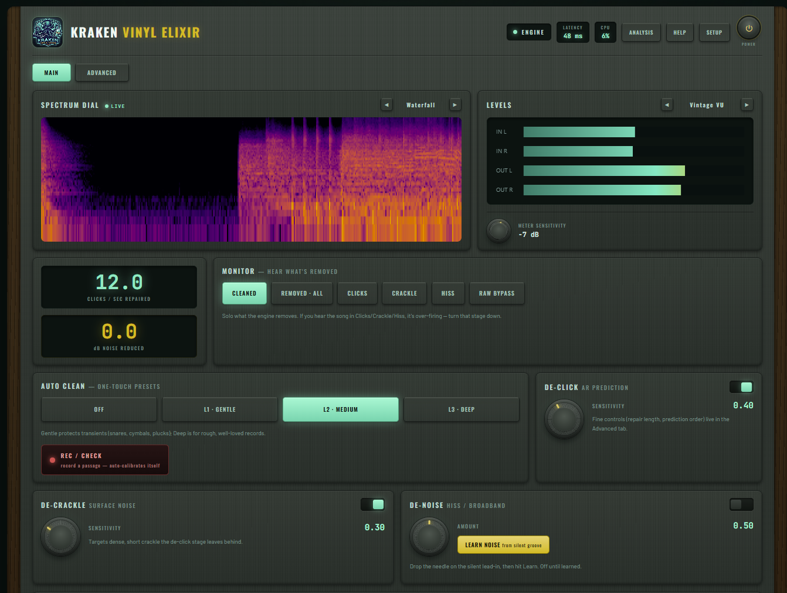
Task: Select Raw Bypass monitoring
Action: tap(497, 293)
